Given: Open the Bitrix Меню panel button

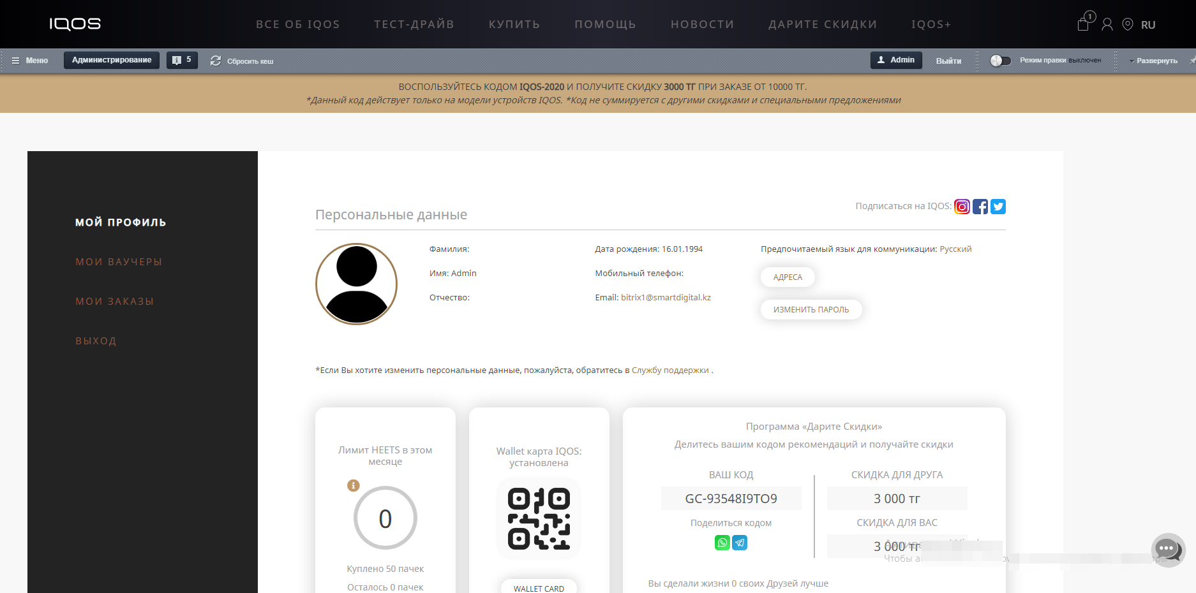Looking at the screenshot, I should tap(30, 61).
